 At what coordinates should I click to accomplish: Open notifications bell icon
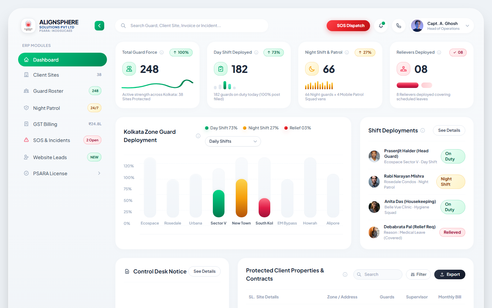tap(381, 26)
